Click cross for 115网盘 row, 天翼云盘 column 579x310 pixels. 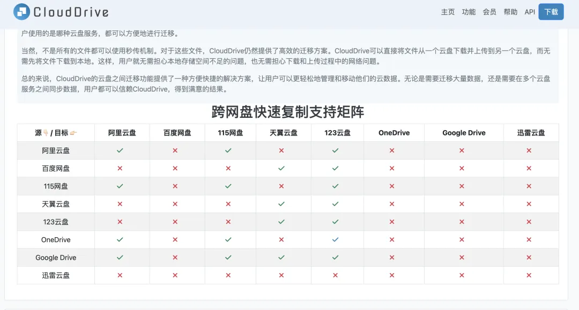(x=281, y=186)
